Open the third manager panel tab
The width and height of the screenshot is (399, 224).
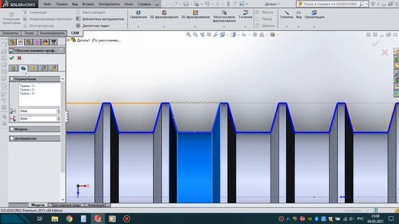(x=29, y=42)
